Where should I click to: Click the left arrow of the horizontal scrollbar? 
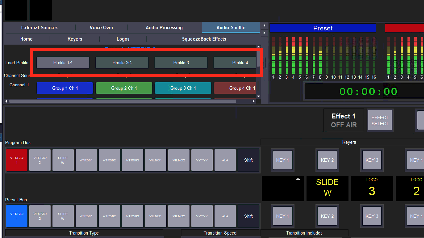pos(6,101)
